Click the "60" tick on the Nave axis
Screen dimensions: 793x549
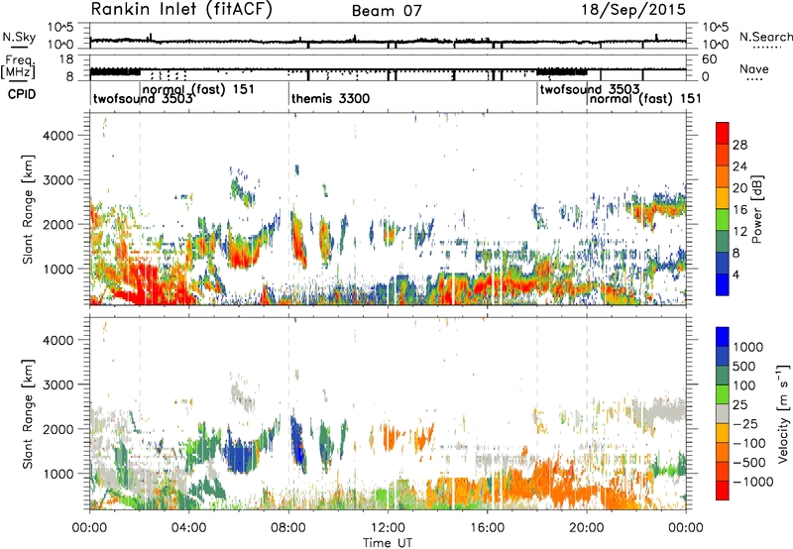(709, 59)
